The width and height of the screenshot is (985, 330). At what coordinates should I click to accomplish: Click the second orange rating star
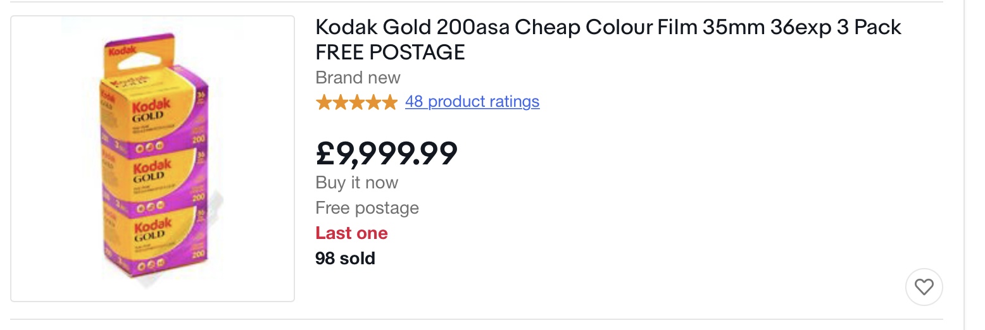click(x=341, y=102)
